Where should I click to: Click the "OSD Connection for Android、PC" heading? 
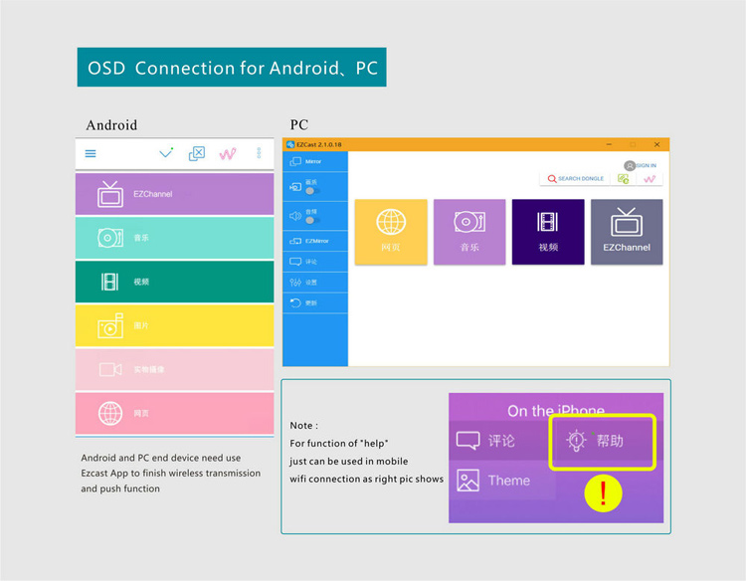tap(232, 67)
